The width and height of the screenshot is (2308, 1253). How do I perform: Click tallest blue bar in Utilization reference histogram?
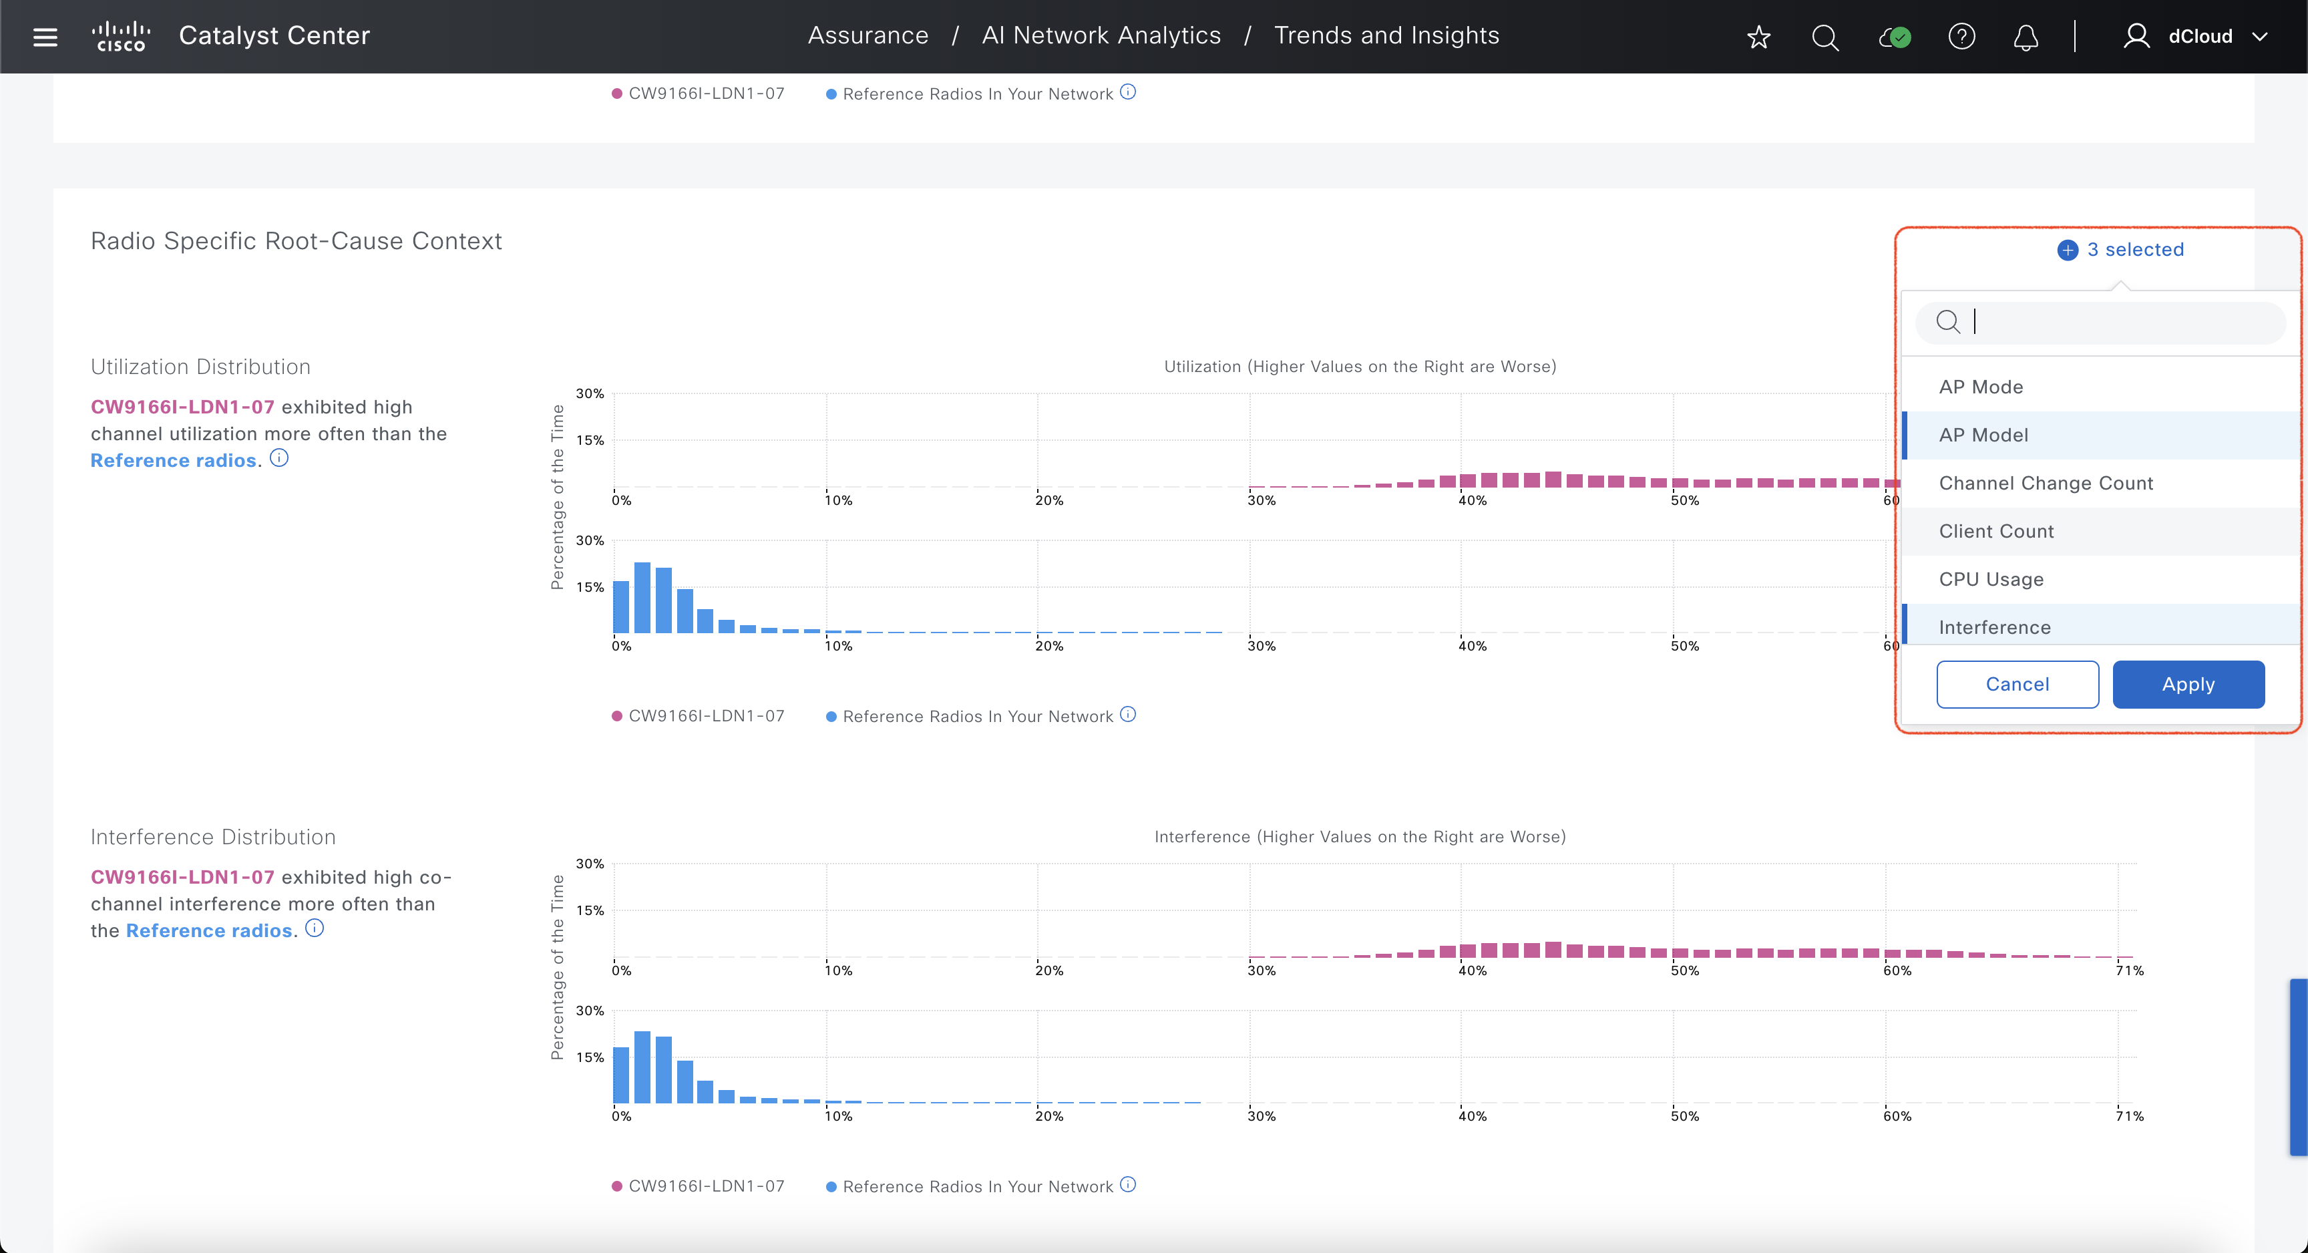(642, 598)
